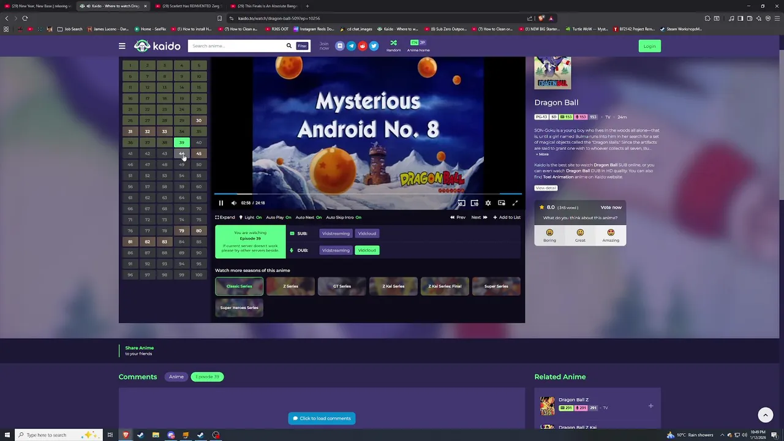Open Windows Start menu
Viewport: 784px width, 441px height.
7,435
